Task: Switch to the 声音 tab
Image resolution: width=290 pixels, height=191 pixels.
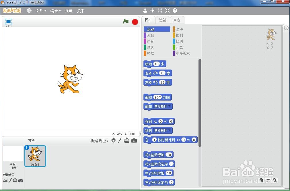Action: 177,20
